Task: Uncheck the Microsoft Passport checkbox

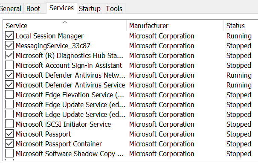Action: (x=9, y=134)
